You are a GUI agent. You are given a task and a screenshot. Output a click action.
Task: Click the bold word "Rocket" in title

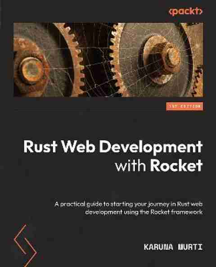pos(176,165)
